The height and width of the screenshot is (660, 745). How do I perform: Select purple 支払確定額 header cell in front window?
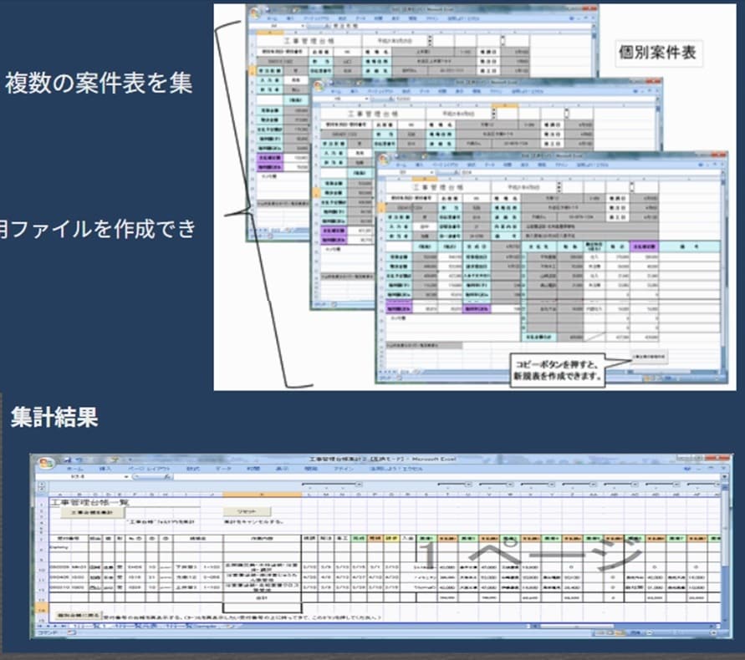pyautogui.click(x=645, y=247)
